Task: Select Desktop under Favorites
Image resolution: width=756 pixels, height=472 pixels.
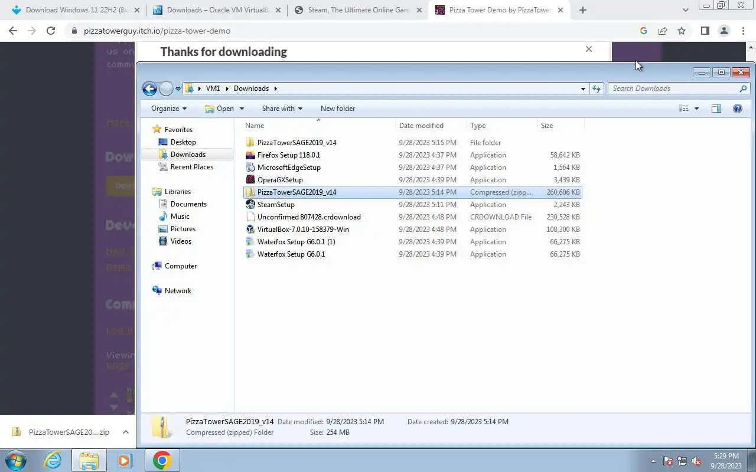Action: [183, 142]
